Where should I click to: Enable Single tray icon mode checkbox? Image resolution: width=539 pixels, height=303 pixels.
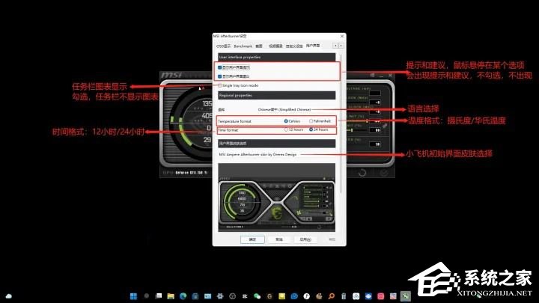(219, 85)
